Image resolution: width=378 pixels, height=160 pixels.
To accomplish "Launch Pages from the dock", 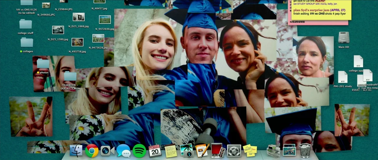I will (202, 151).
